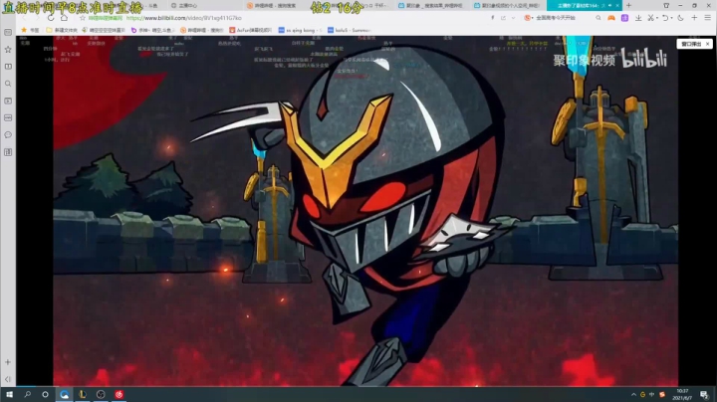Toggle night mode with the moon icon

[x=681, y=18]
